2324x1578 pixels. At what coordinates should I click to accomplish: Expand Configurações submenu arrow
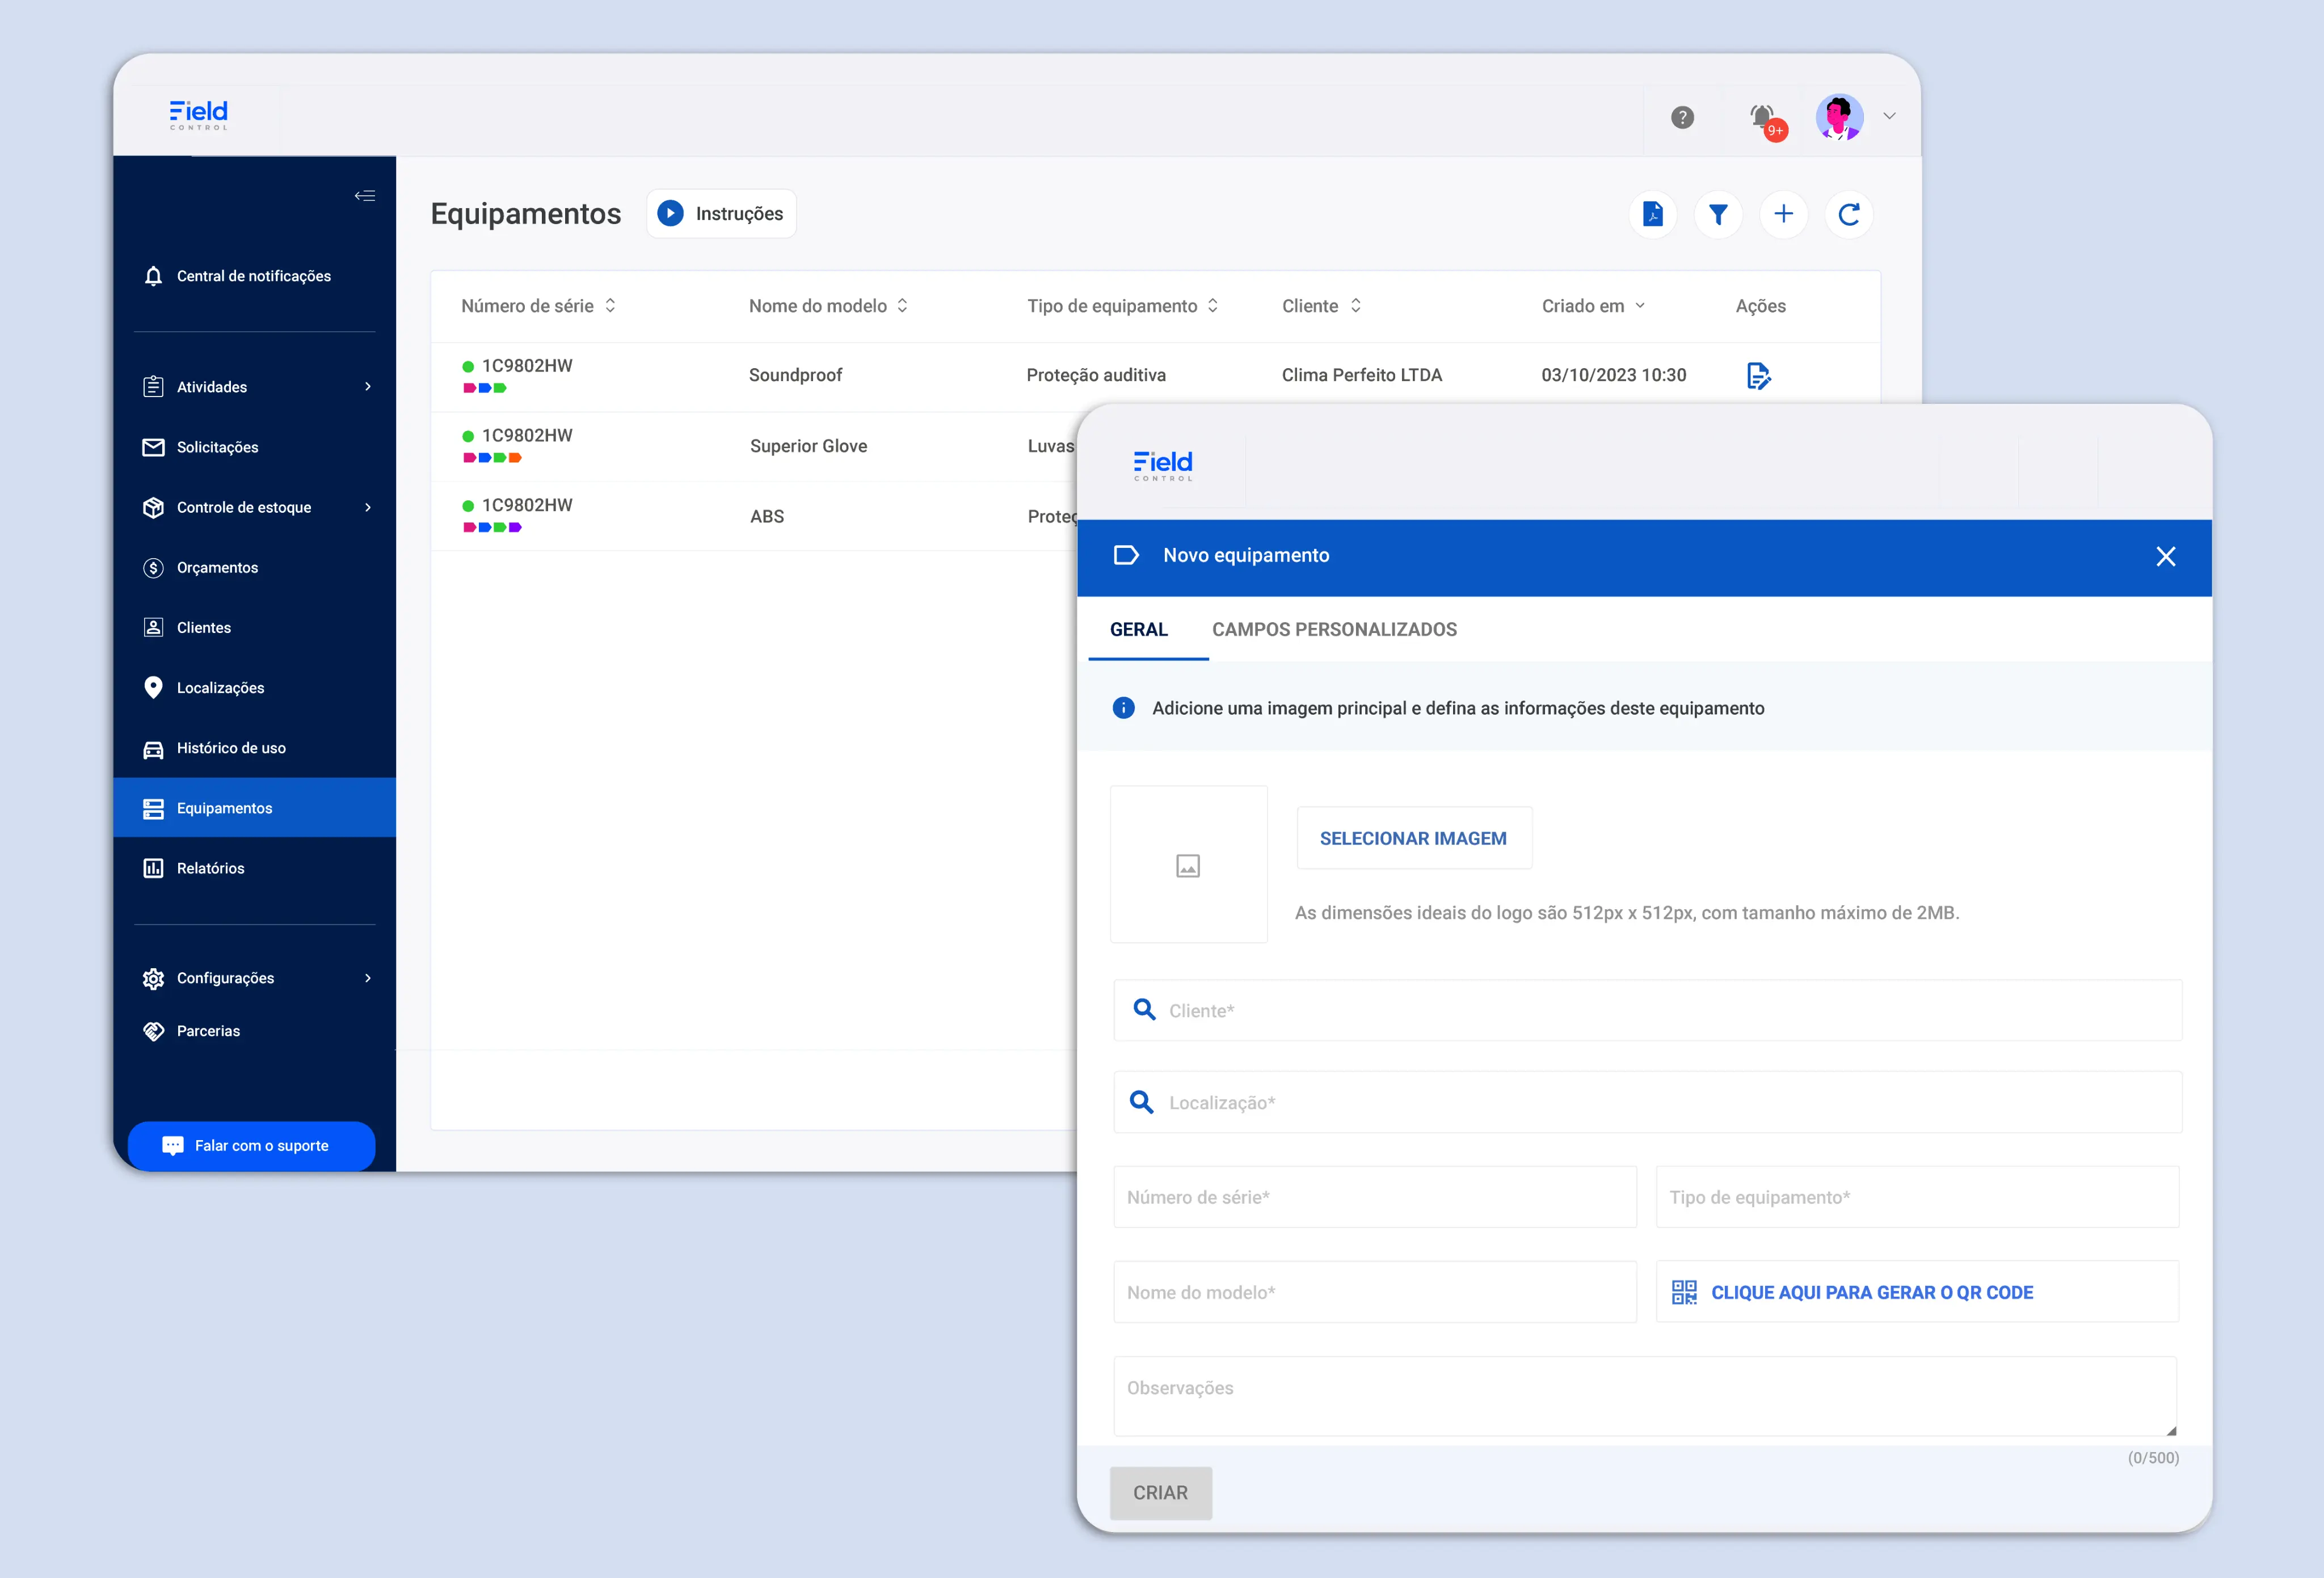[x=368, y=978]
